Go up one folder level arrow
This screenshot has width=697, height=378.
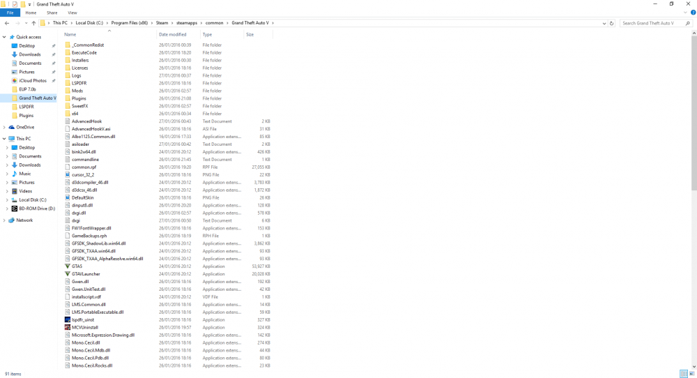pos(33,23)
